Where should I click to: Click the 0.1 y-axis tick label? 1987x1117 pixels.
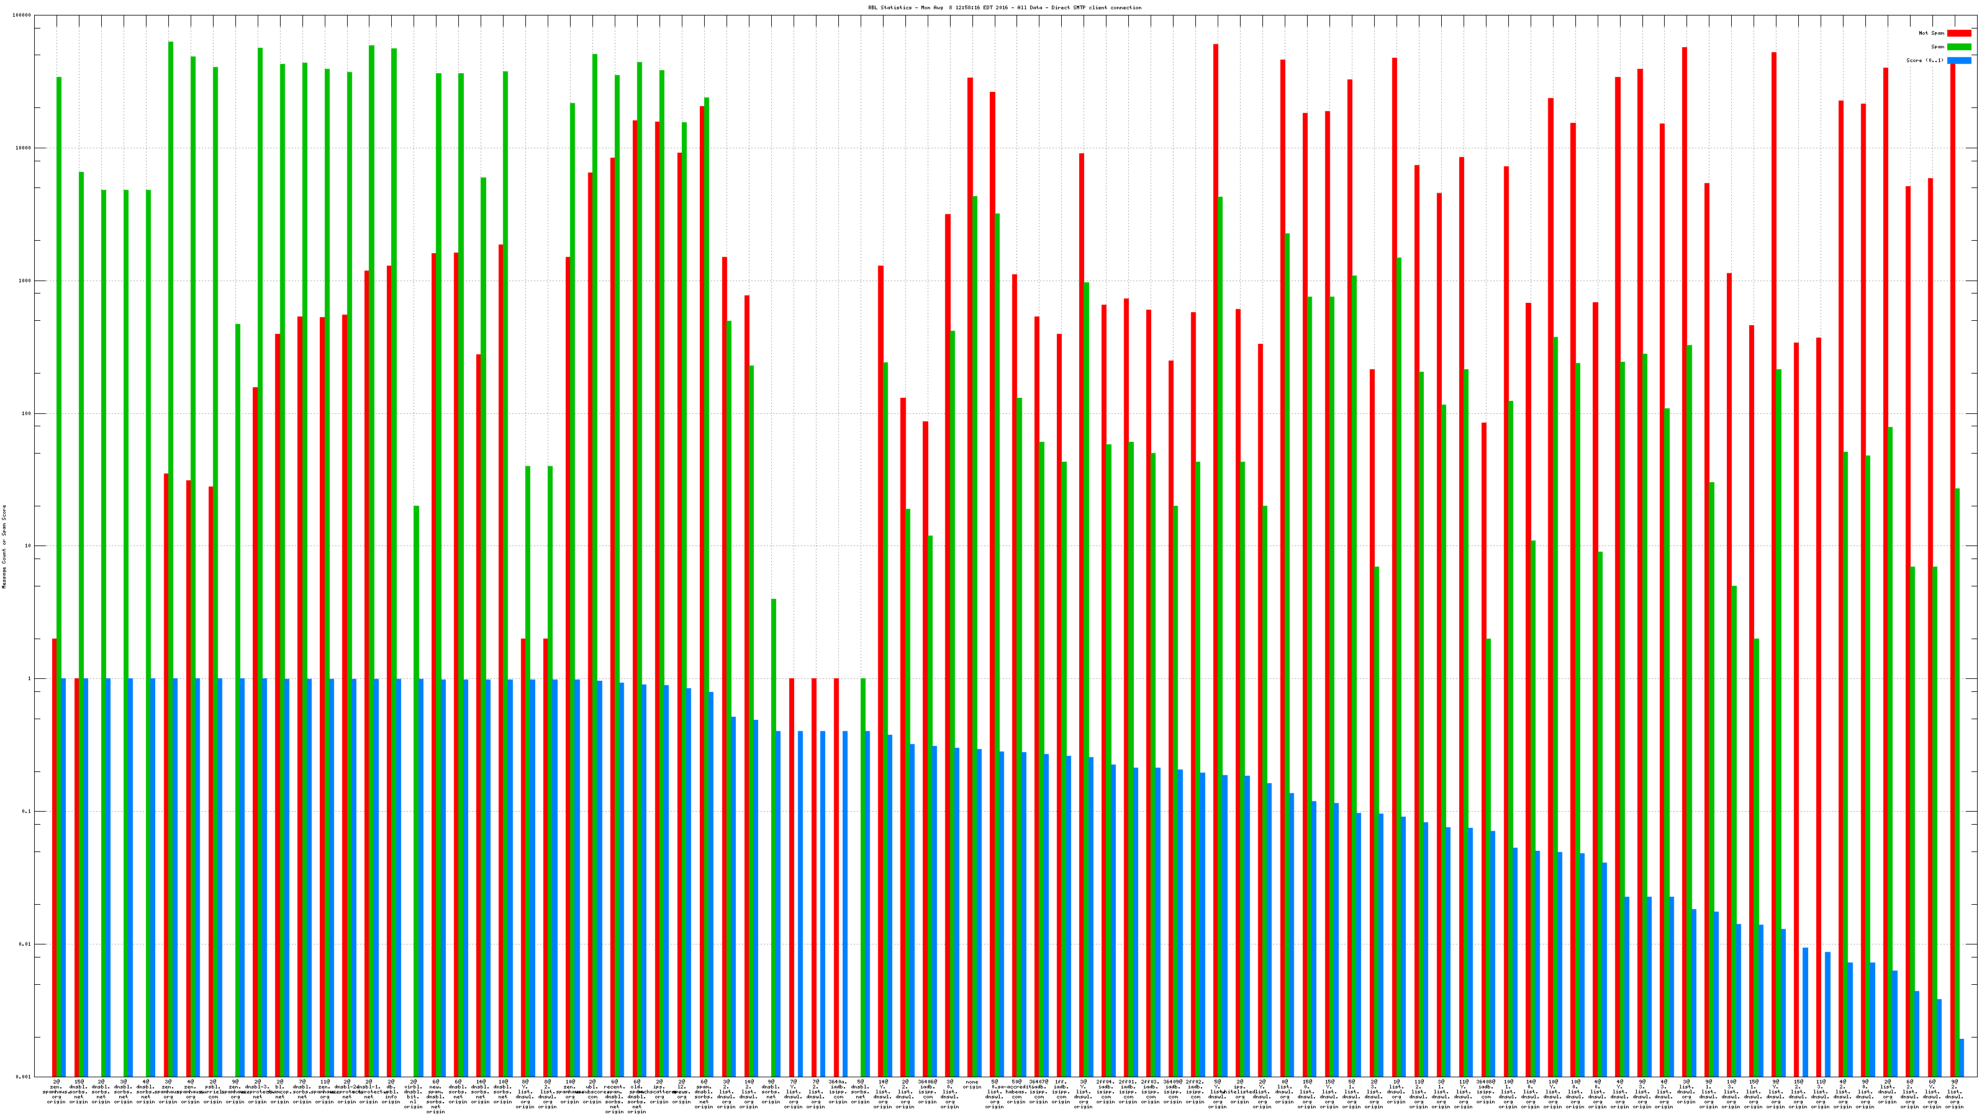(27, 812)
